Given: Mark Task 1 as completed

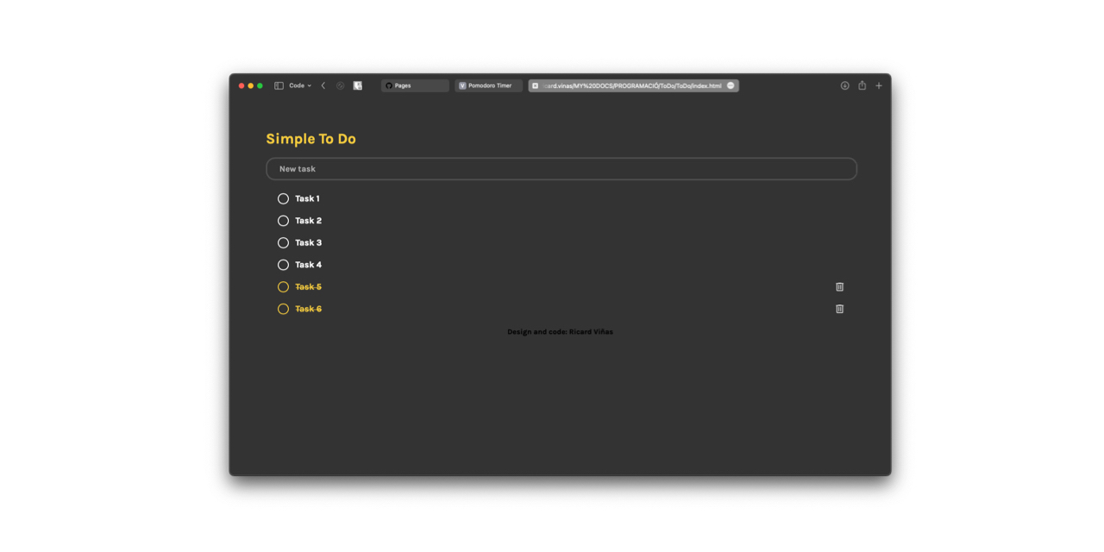Looking at the screenshot, I should (x=283, y=198).
